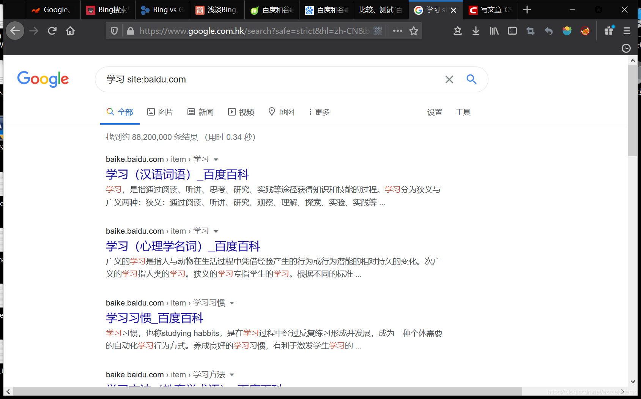Switch to the Bing vs G tab
This screenshot has width=641, height=399.
coord(162,10)
